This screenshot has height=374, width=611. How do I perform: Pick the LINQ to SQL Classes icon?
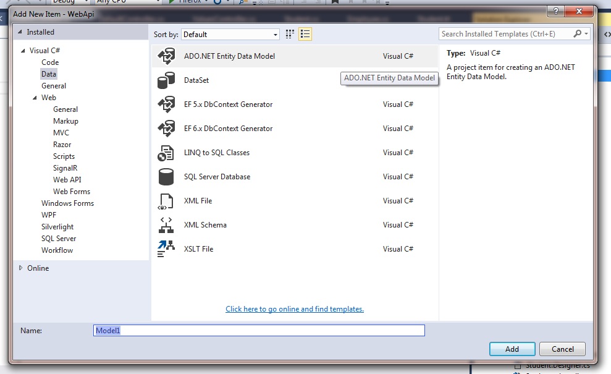(x=166, y=153)
